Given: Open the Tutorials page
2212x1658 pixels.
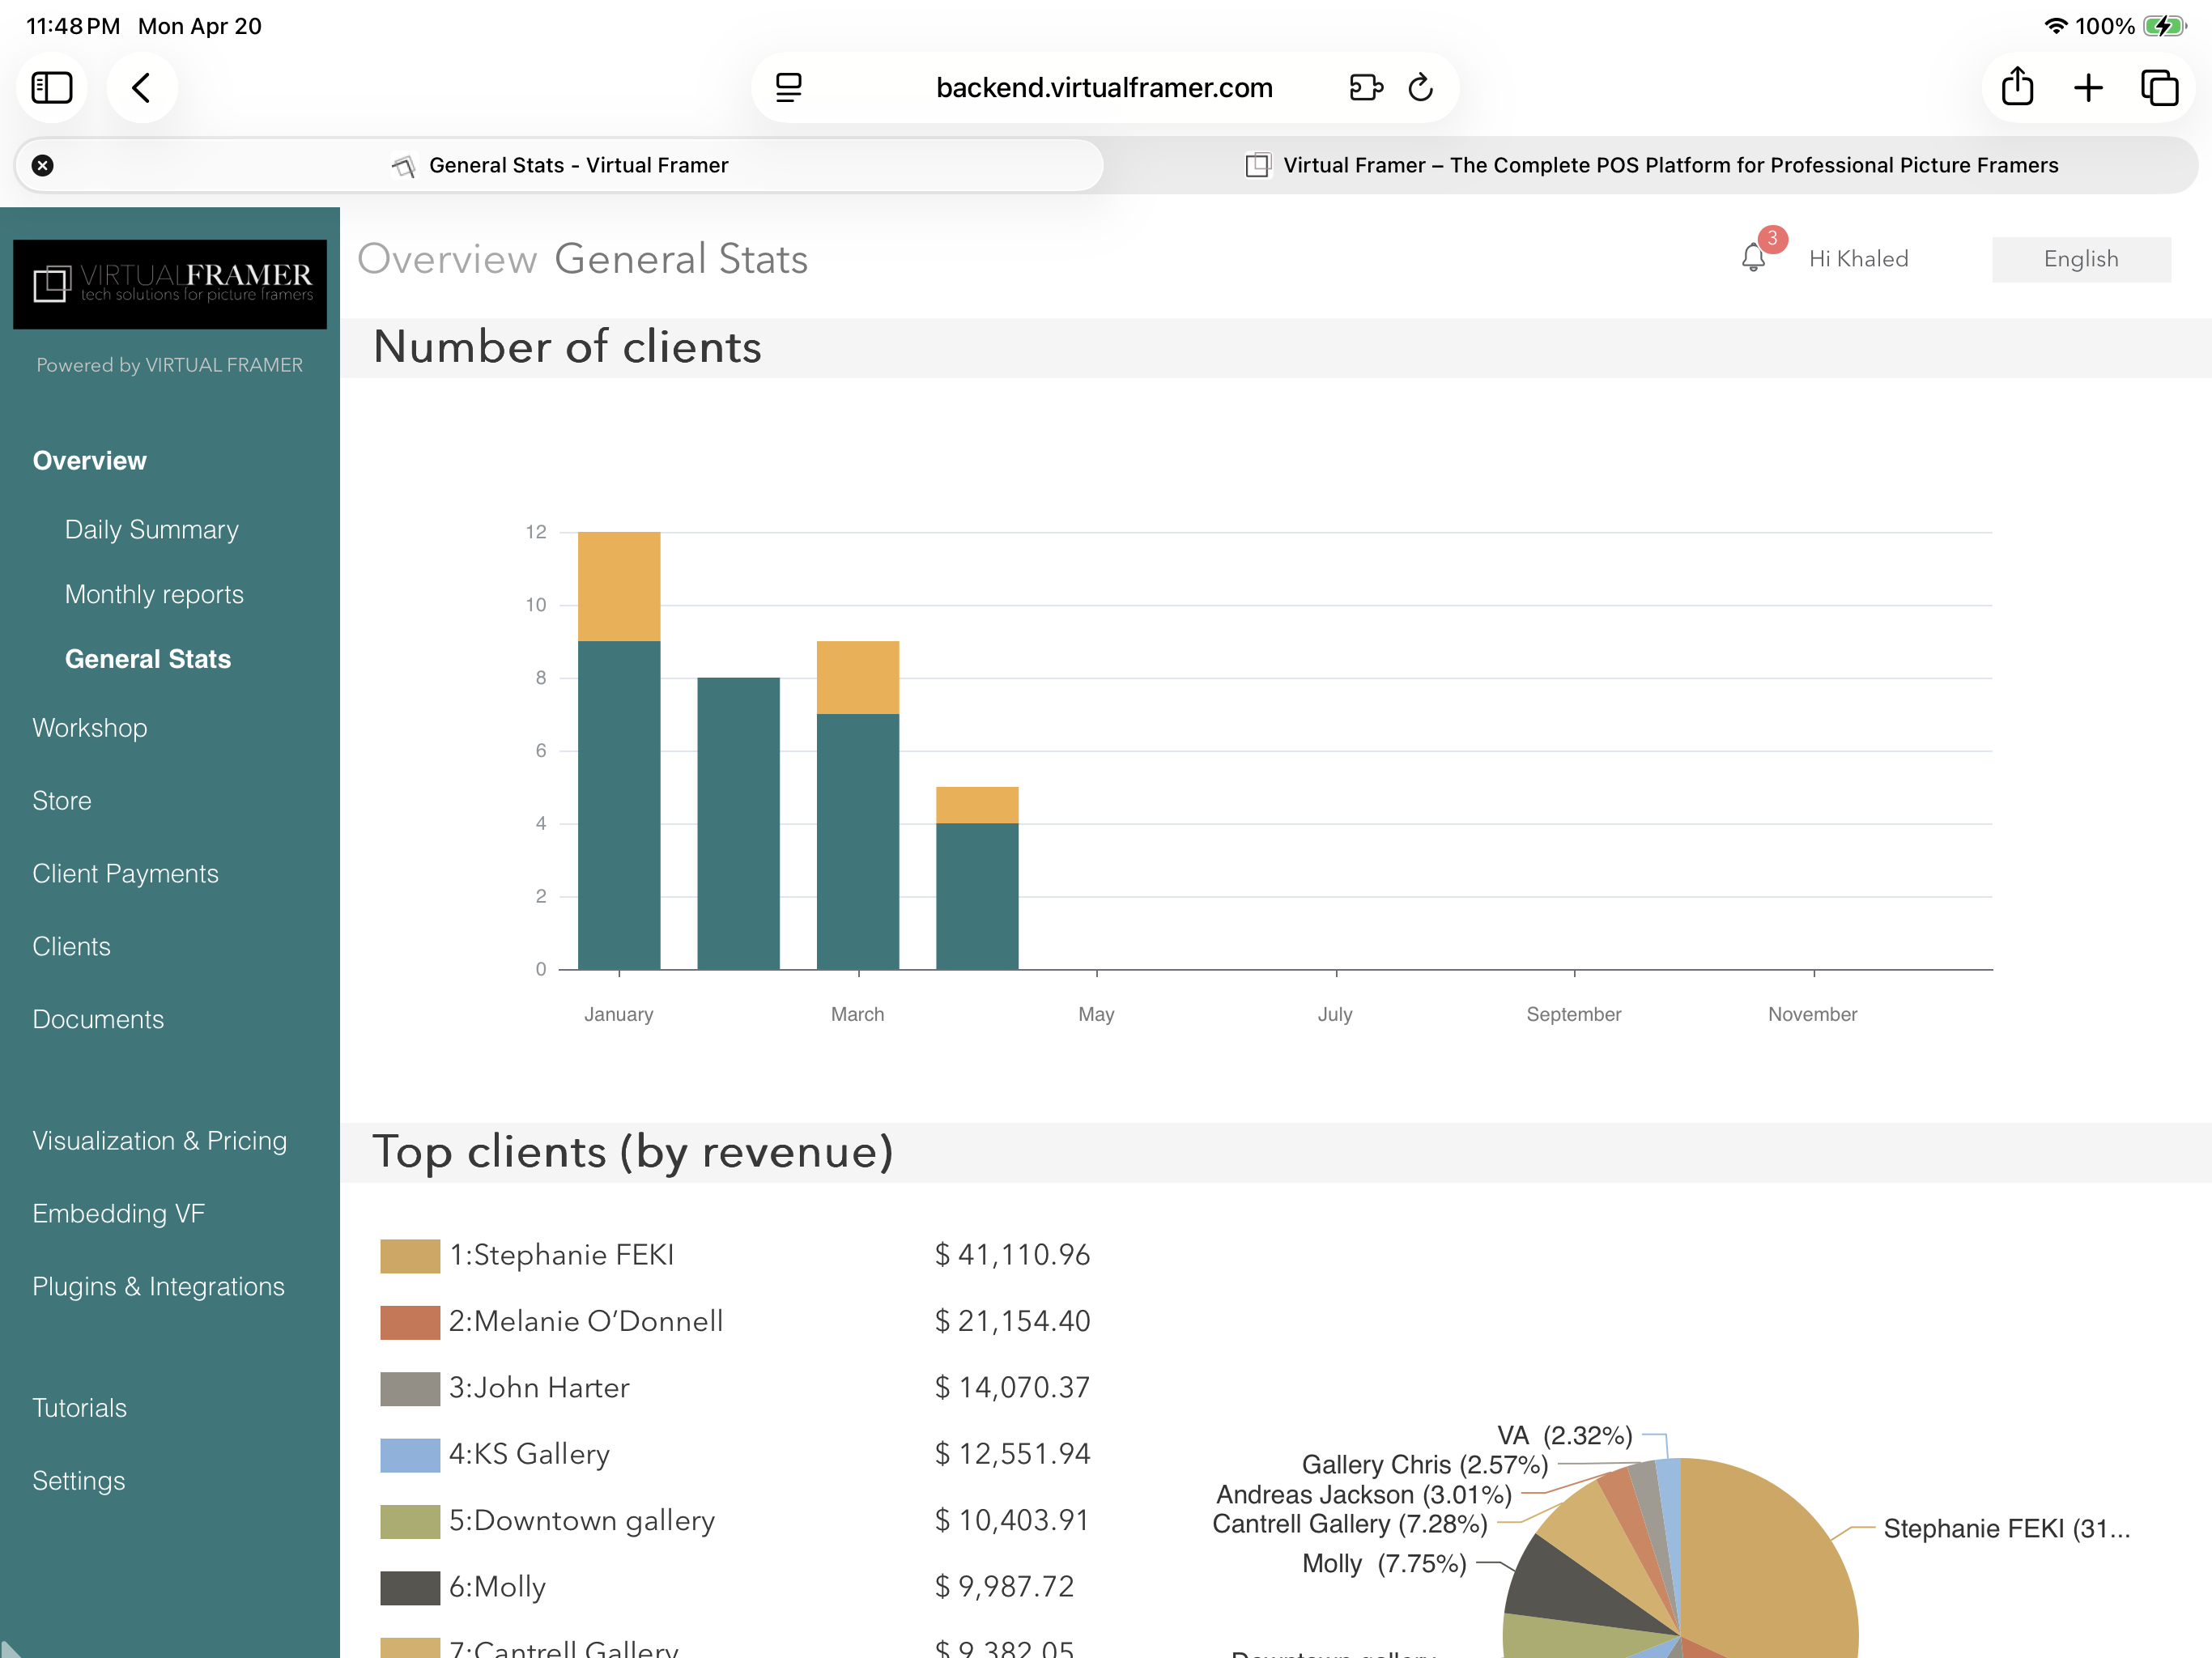Looking at the screenshot, I should pos(79,1408).
